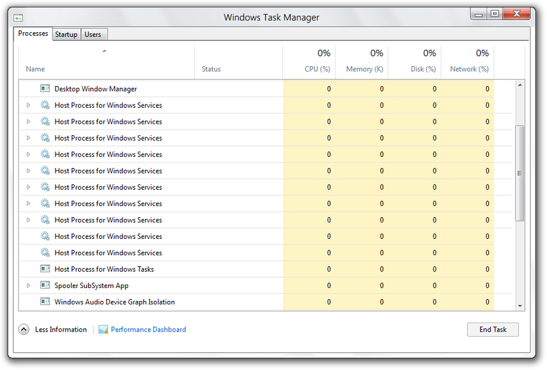Click the scrollbar up arrow

[x=520, y=85]
